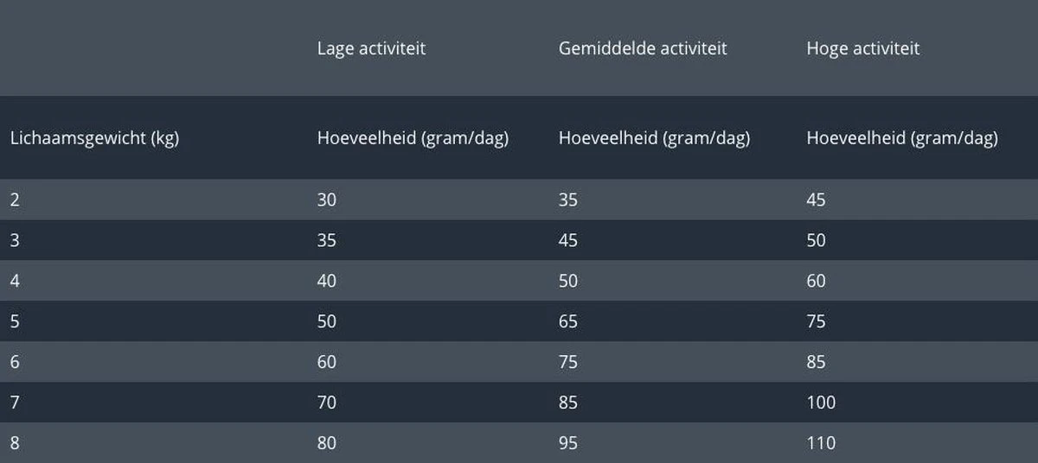Click 'Hoeveelheid (gram/dag)' under Gemiddelde activiteit
The width and height of the screenshot is (1038, 463).
pyautogui.click(x=654, y=138)
